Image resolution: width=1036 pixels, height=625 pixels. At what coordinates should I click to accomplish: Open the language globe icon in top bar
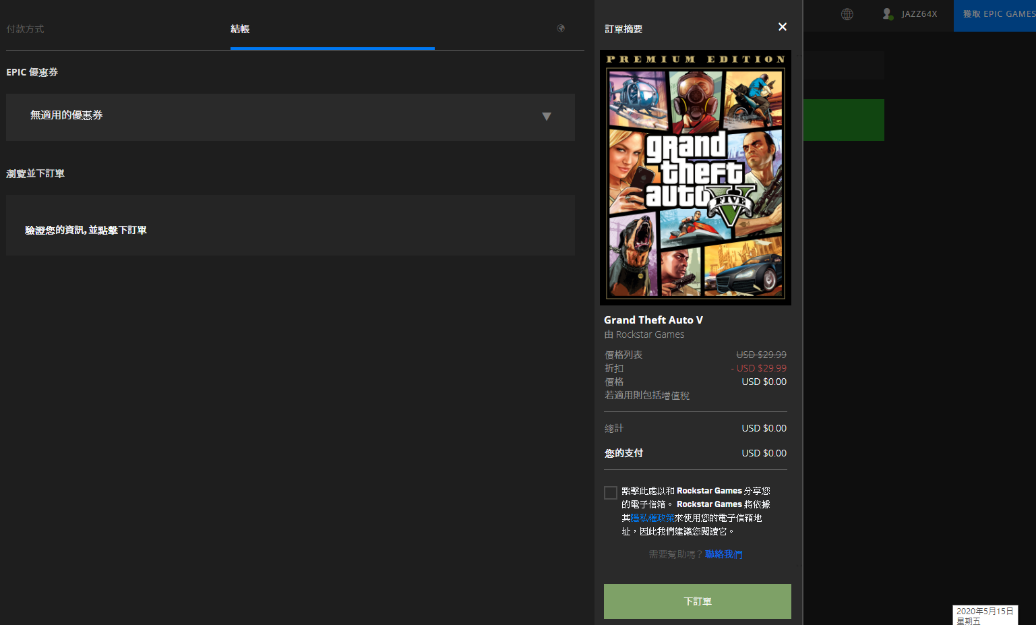pyautogui.click(x=847, y=14)
